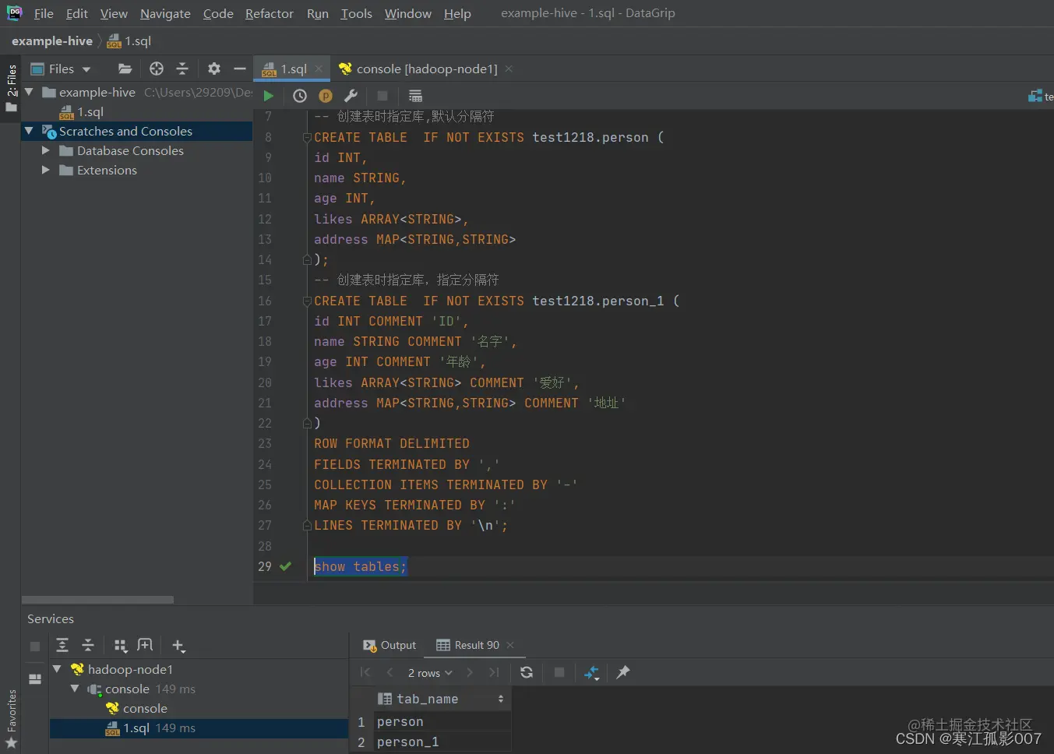Screen dimensions: 1054x754
Task: Place cursor in show tables; line
Action: [360, 566]
